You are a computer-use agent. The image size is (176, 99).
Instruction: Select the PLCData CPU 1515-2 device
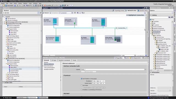pos(99,22)
